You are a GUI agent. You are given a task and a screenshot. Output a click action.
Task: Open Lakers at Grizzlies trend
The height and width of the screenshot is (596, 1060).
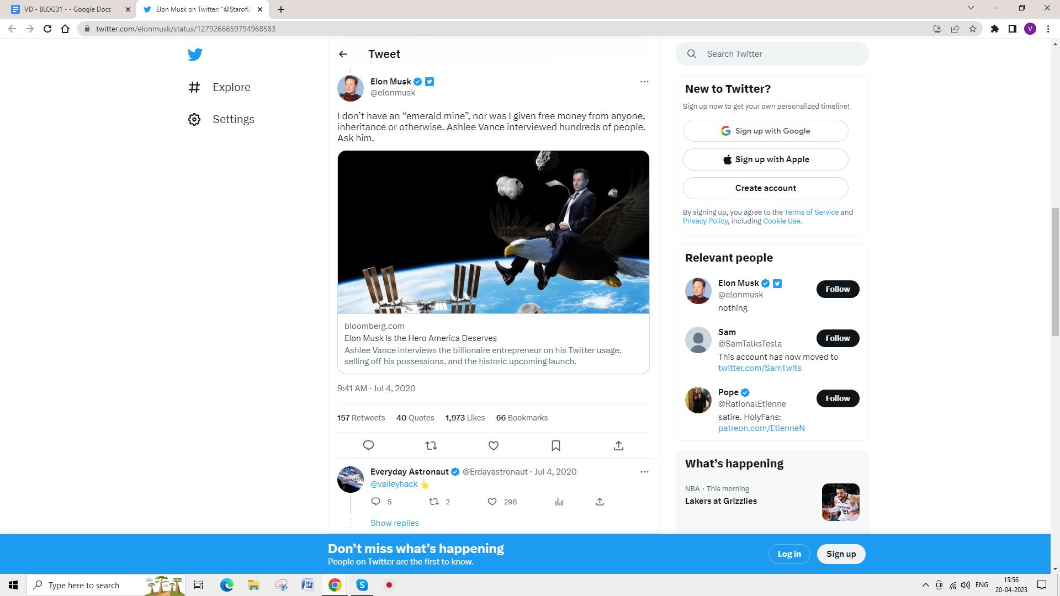[720, 501]
